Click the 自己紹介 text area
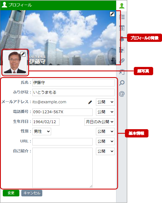This screenshot has width=162, height=203. [x=62, y=168]
